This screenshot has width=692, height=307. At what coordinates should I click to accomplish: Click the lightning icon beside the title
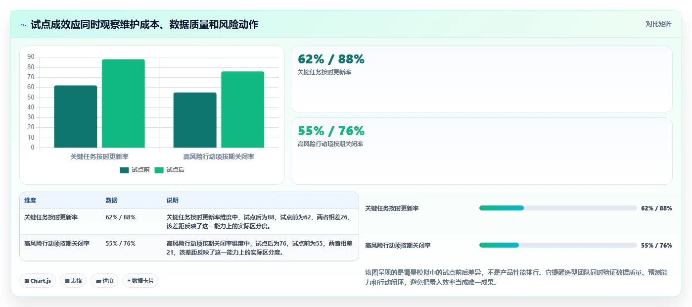pos(24,25)
